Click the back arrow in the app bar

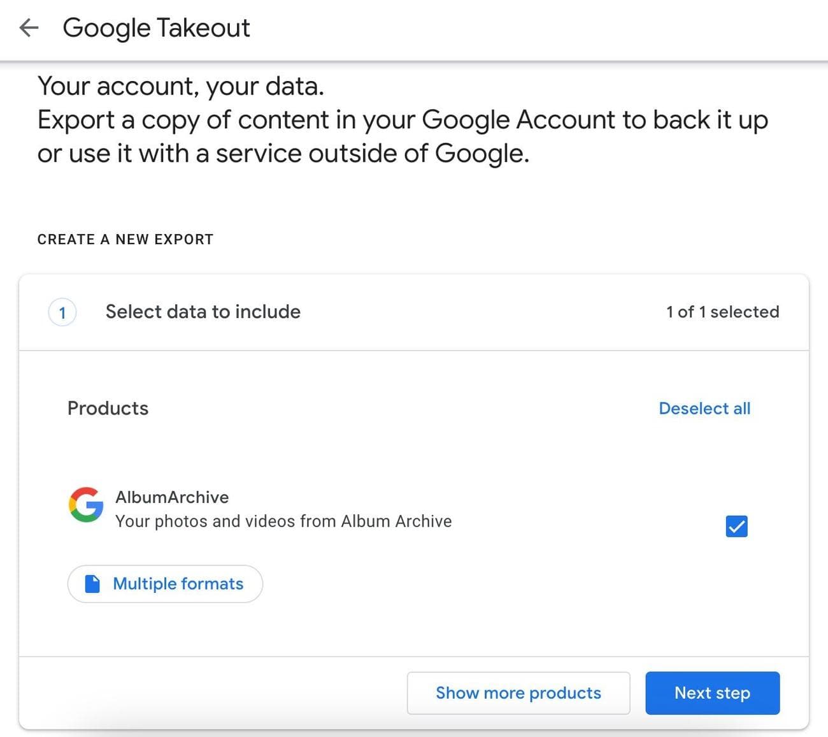tap(28, 28)
